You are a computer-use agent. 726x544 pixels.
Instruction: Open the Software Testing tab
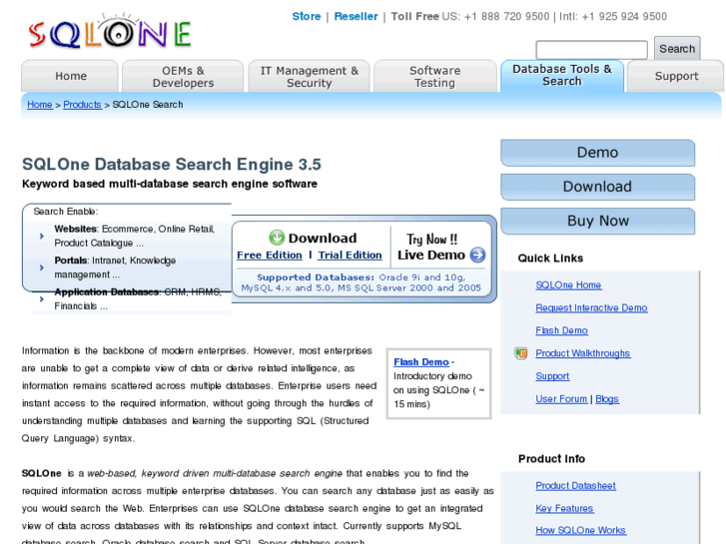click(x=434, y=77)
